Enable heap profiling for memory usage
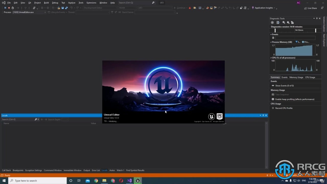This screenshot has height=184, width=327. 293,99
